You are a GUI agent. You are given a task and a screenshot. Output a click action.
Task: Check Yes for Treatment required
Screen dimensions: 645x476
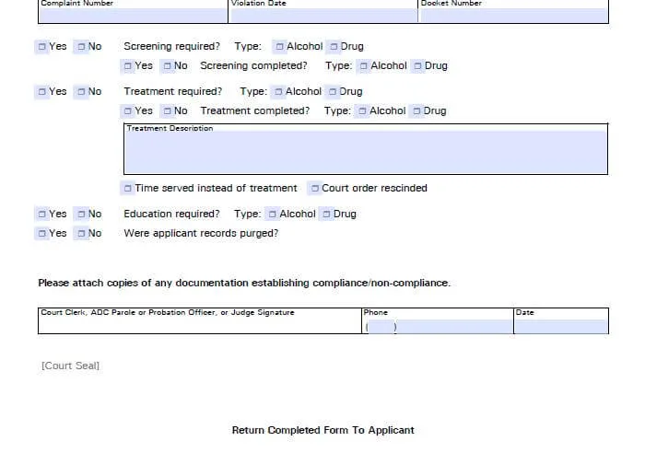pos(41,92)
